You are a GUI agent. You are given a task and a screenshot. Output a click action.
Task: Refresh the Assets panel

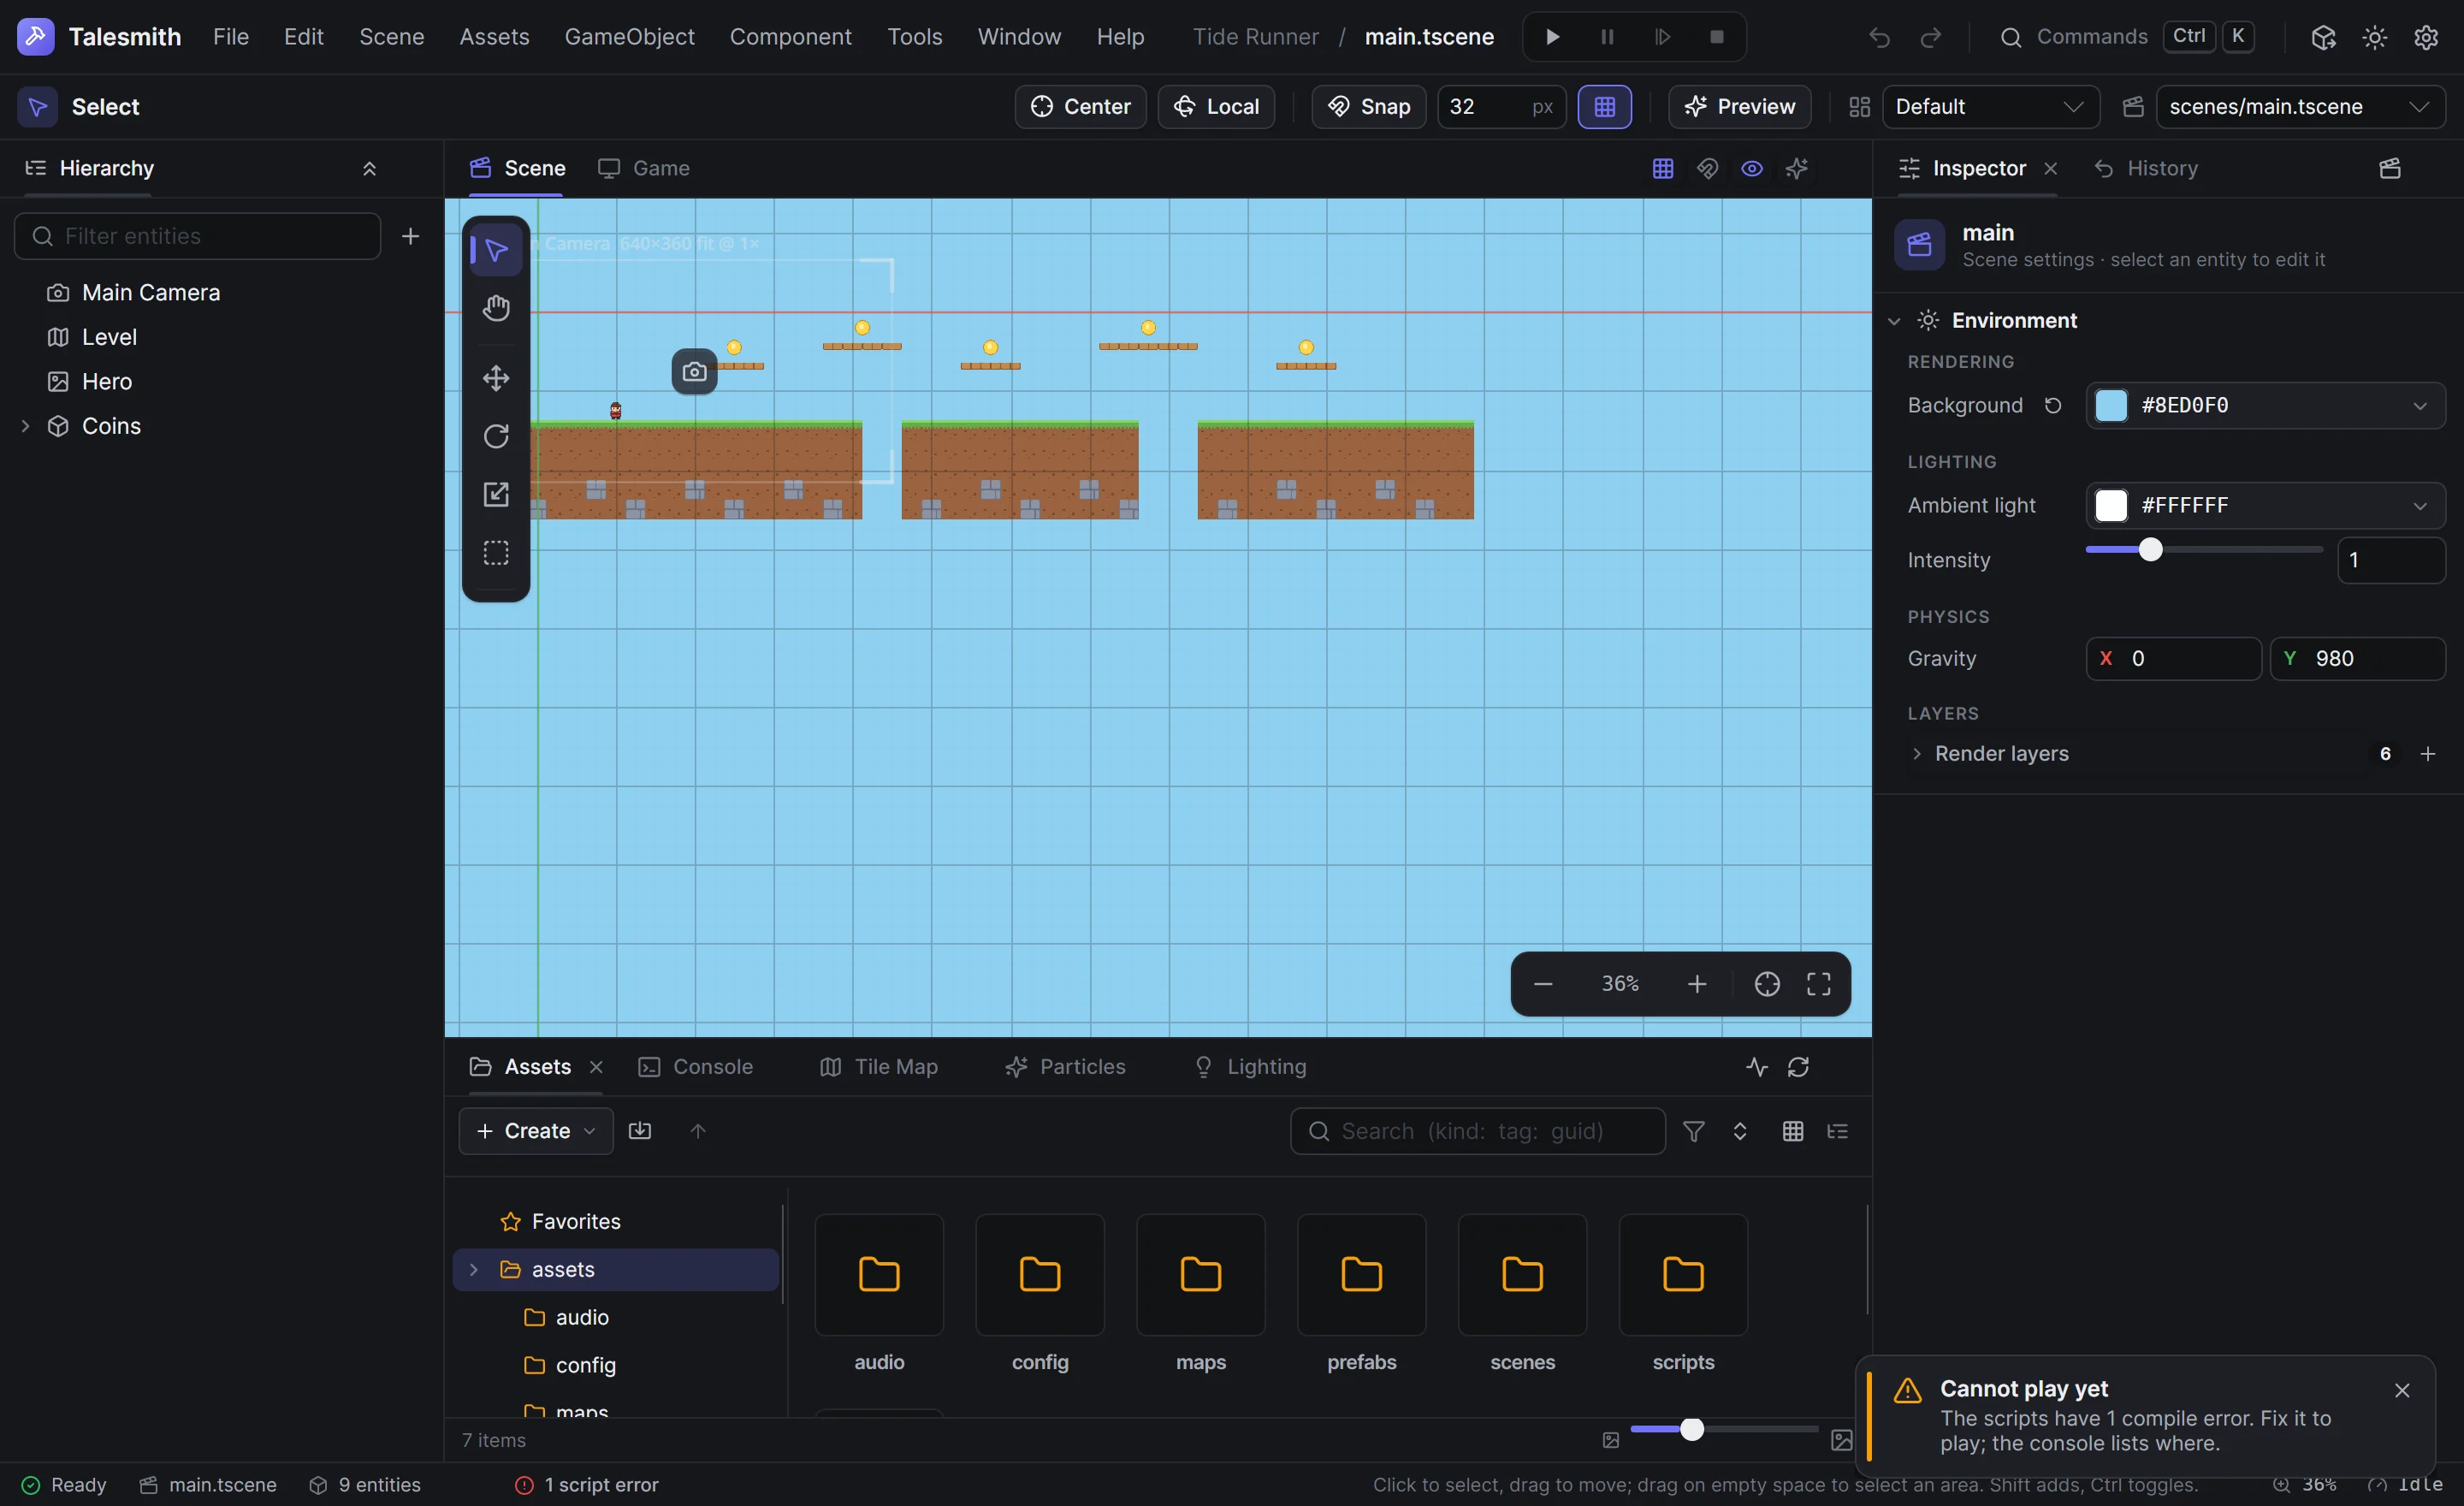click(x=1798, y=1067)
